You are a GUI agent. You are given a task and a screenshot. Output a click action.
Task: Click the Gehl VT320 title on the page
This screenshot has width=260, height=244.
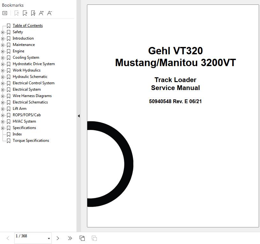tap(176, 51)
